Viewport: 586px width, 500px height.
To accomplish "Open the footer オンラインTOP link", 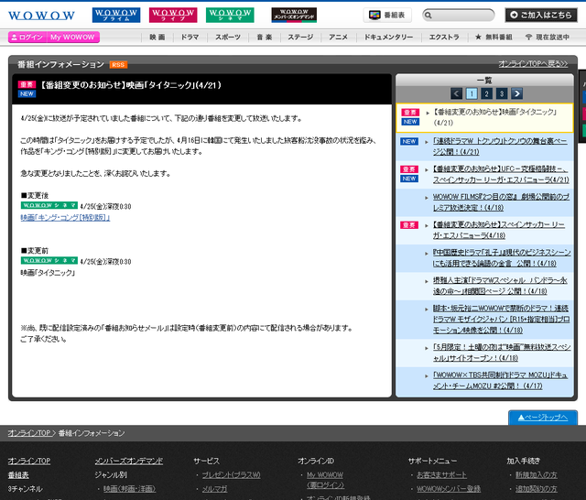I will point(29,462).
